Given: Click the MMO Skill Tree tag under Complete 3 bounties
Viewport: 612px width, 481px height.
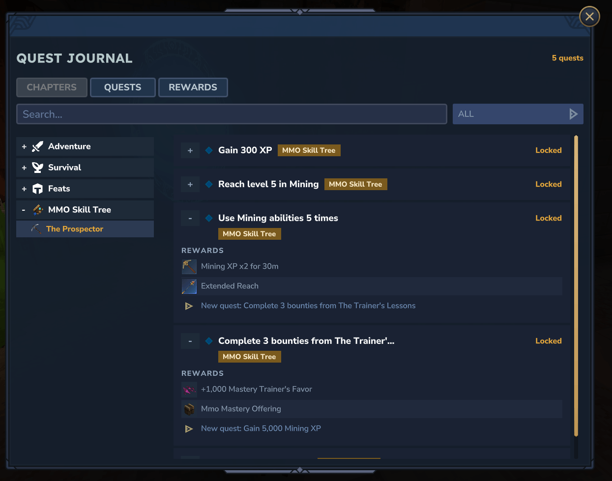Looking at the screenshot, I should tap(250, 357).
